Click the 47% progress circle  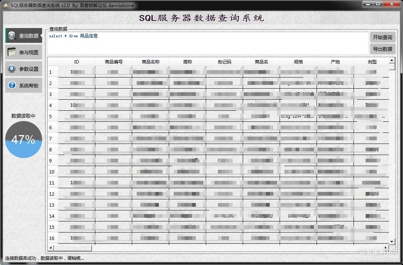(x=24, y=140)
